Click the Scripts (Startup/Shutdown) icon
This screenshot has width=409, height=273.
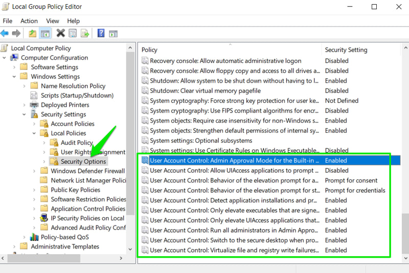(34, 95)
